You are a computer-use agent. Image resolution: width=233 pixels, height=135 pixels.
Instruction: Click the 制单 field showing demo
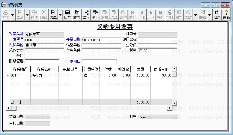coord(157,117)
